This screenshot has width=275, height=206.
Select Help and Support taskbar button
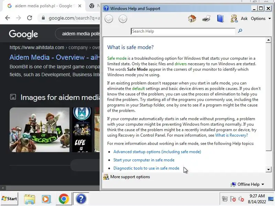pyautogui.click(x=81, y=199)
